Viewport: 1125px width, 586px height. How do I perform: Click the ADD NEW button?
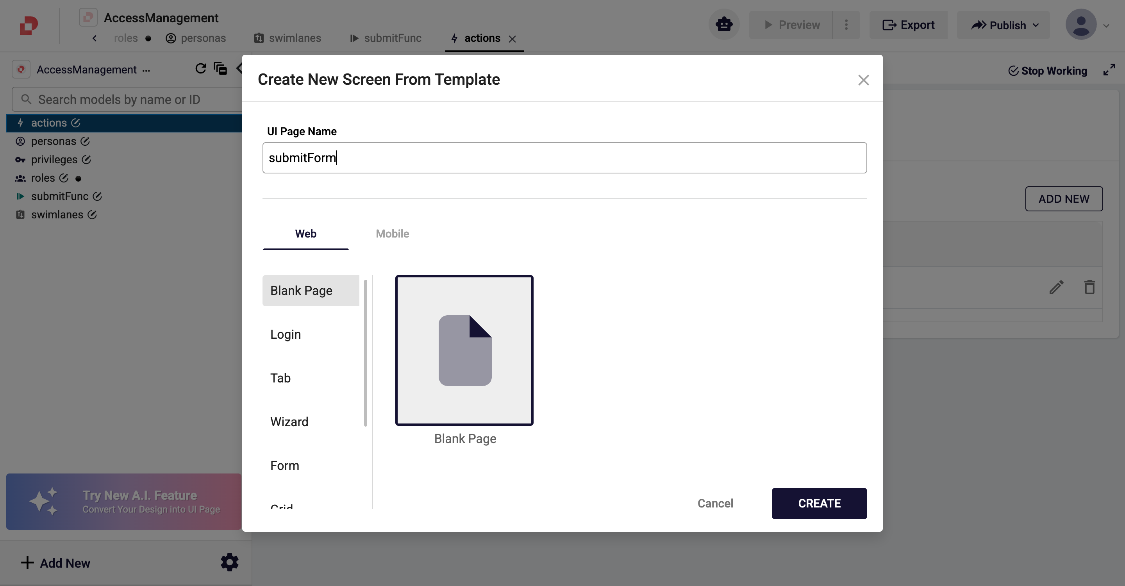pos(1063,199)
